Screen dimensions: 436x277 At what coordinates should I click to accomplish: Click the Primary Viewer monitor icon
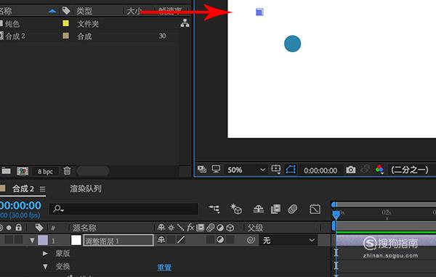(x=216, y=169)
